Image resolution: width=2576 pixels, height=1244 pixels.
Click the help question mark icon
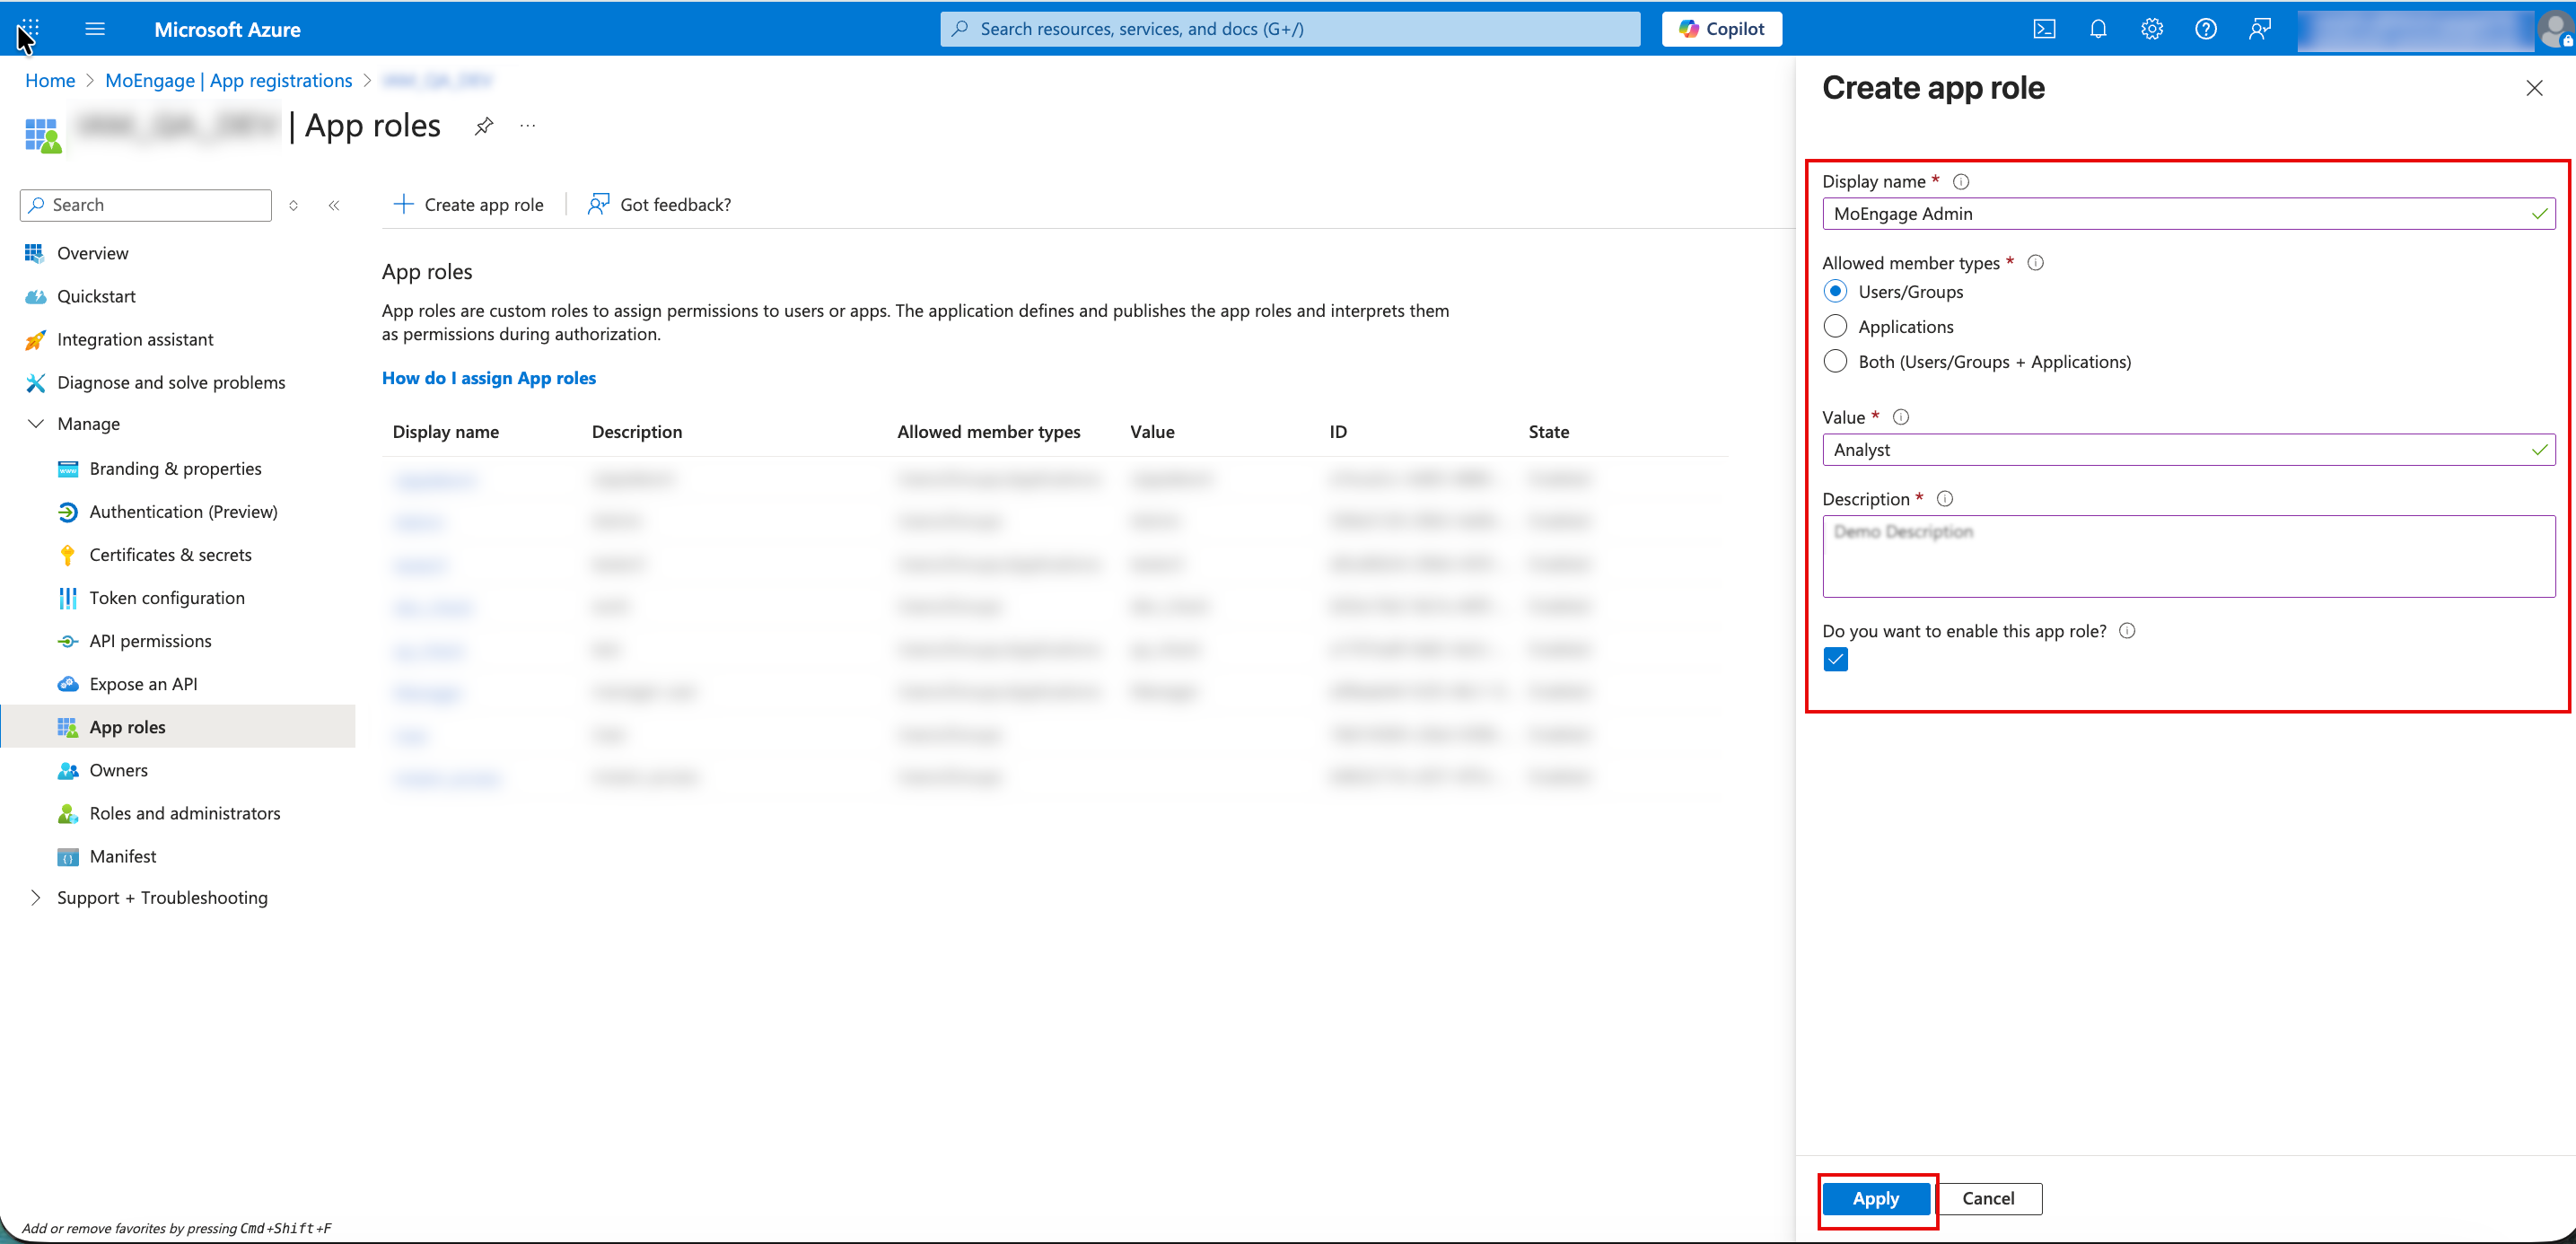click(2205, 29)
